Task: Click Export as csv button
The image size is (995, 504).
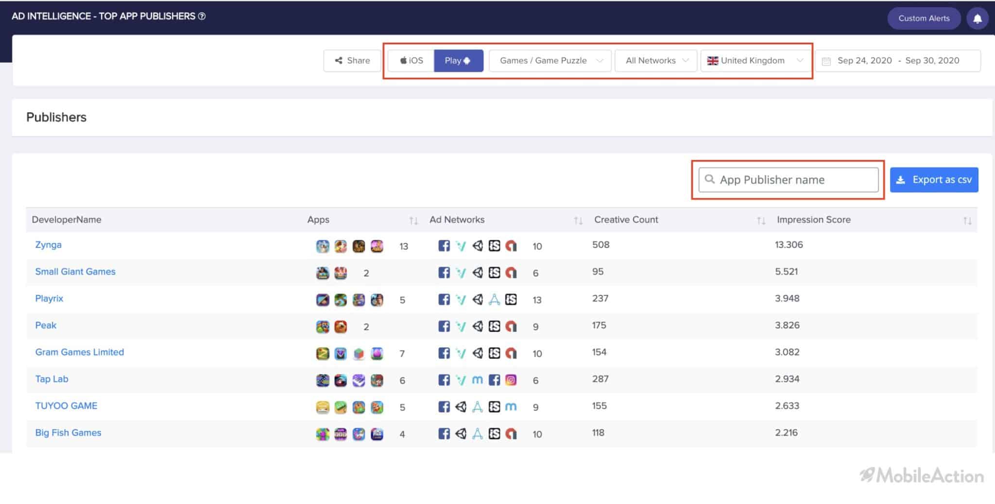Action: coord(934,180)
